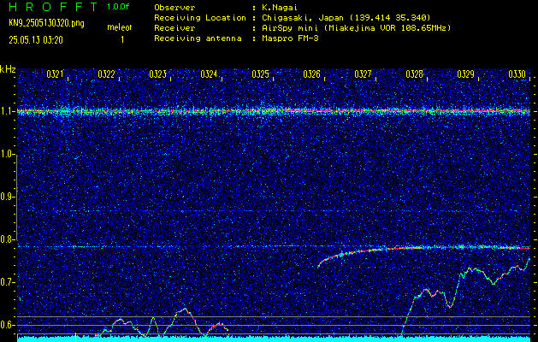Viewport: 538px width, 342px height.
Task: Click the 0321 time marker
Action: [x=55, y=74]
